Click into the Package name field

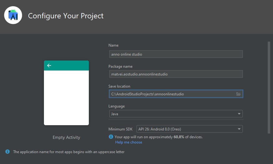tap(176, 74)
